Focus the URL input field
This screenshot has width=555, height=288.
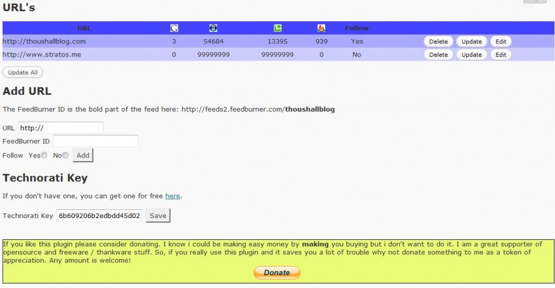[61, 128]
